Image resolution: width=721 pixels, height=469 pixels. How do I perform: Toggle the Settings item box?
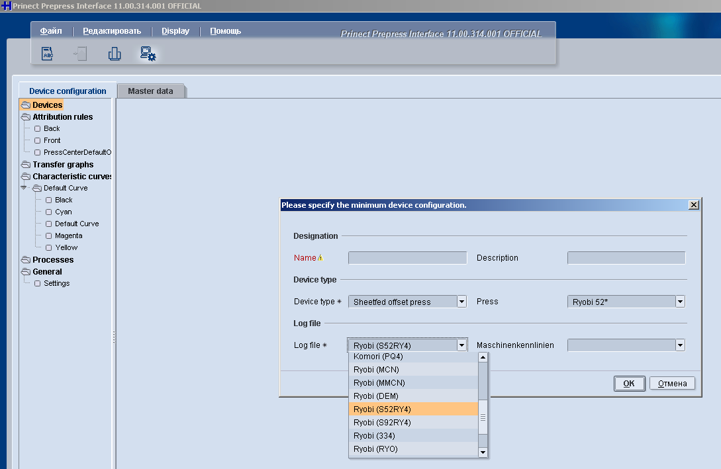(37, 283)
